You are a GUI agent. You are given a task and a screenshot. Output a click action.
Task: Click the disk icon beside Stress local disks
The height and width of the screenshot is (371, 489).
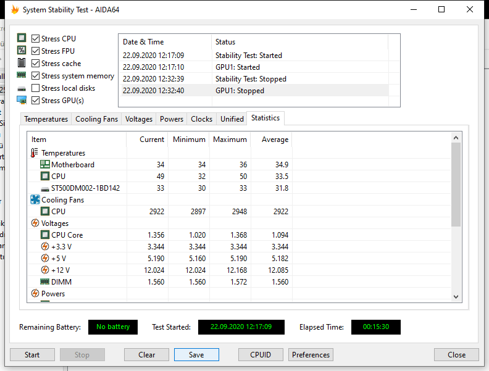click(x=22, y=89)
